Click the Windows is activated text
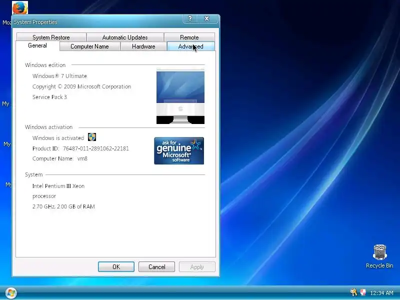 tap(58, 138)
